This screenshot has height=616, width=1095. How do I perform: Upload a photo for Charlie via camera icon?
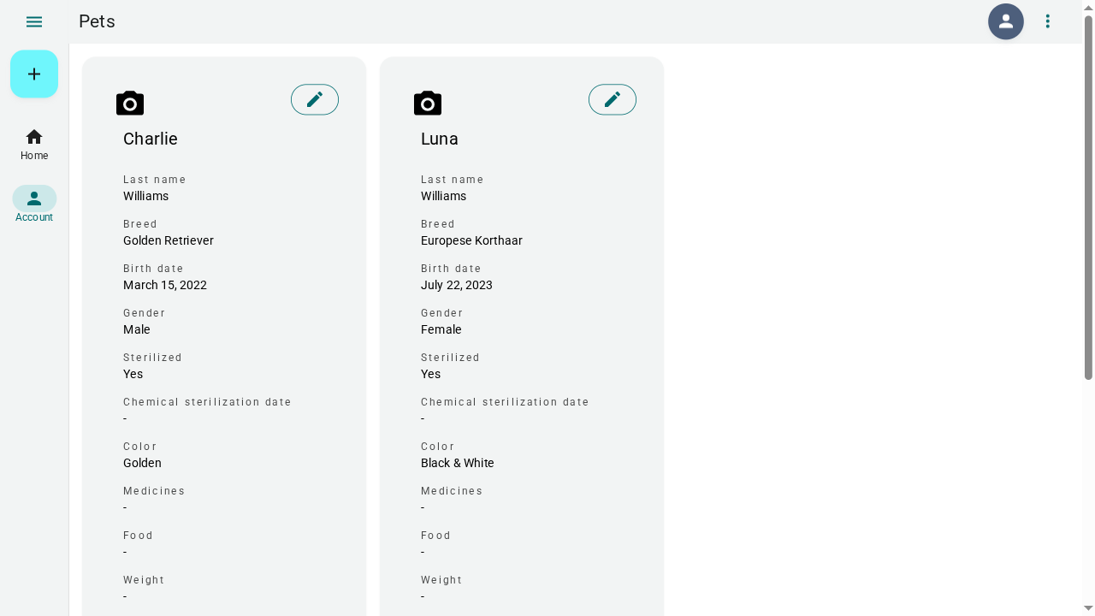click(x=130, y=104)
